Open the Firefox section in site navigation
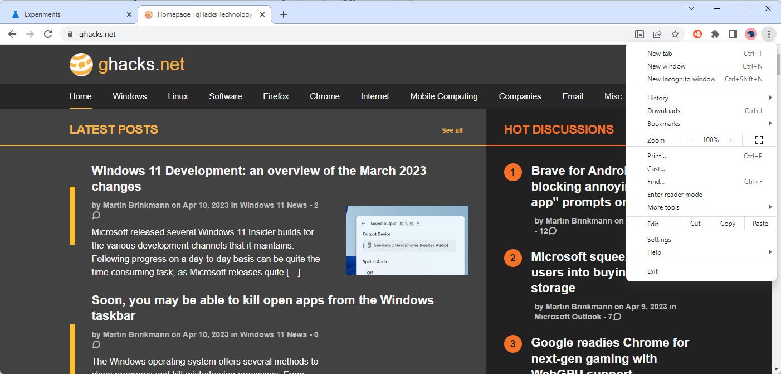The image size is (781, 374). (276, 96)
